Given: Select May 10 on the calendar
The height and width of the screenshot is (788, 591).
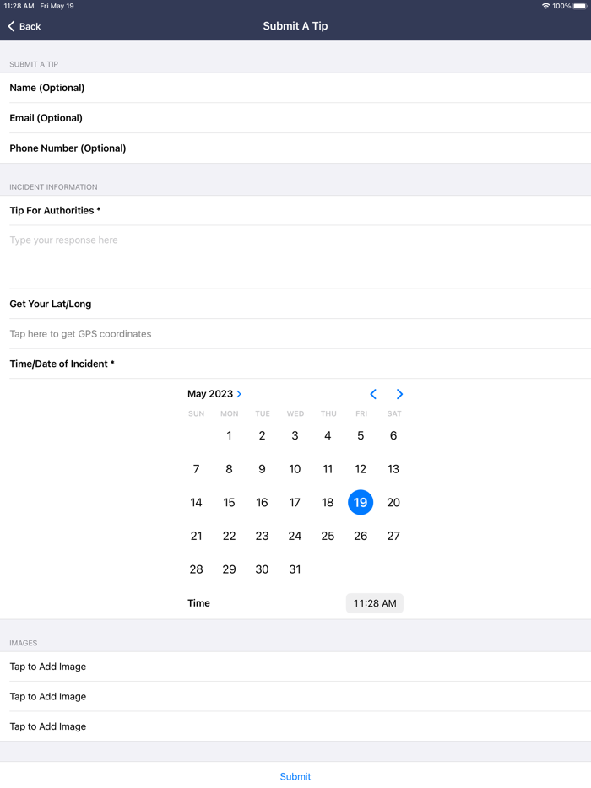Looking at the screenshot, I should click(295, 469).
